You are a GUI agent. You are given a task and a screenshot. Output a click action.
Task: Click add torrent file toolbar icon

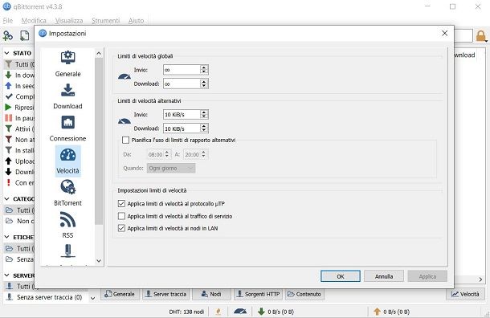(24, 35)
